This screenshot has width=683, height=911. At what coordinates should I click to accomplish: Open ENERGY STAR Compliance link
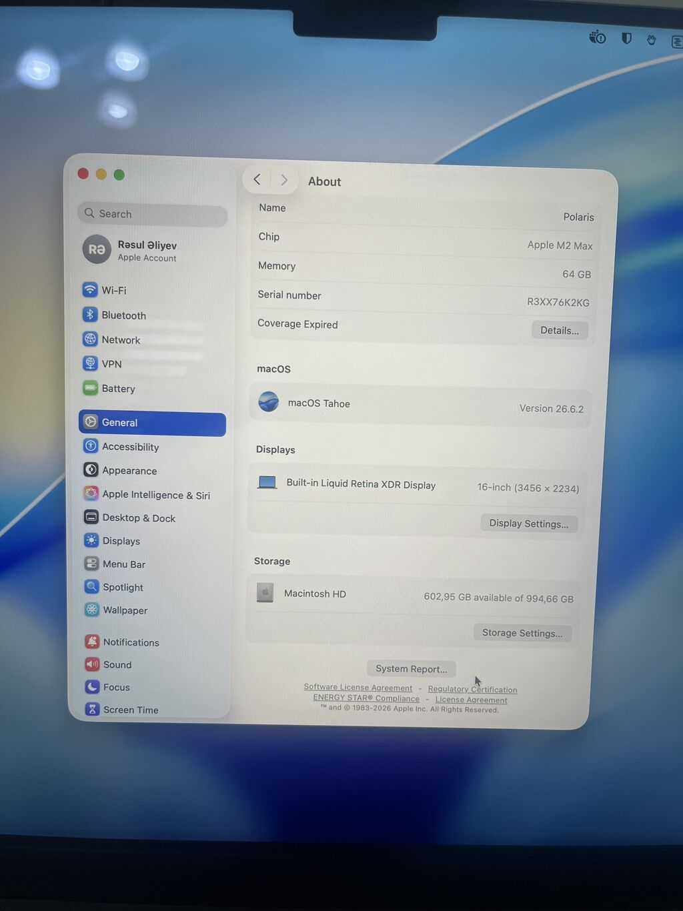tap(366, 698)
